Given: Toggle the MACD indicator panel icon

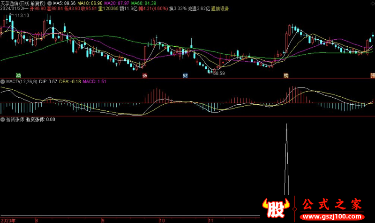Looking at the screenshot, I should pyautogui.click(x=3, y=82).
